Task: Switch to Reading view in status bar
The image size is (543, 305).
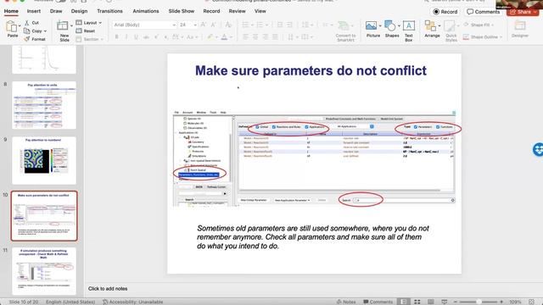Action: pos(430,302)
